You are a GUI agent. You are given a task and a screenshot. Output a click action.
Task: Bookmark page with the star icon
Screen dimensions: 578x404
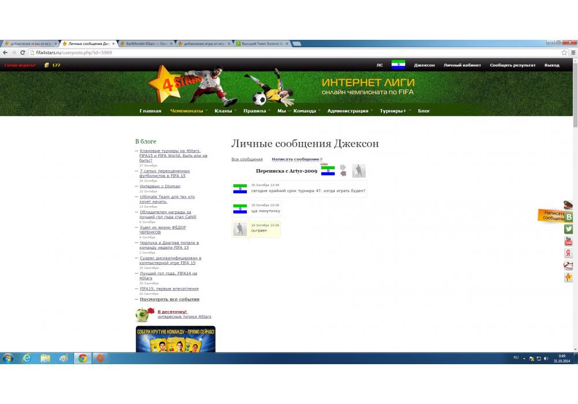pyautogui.click(x=564, y=53)
